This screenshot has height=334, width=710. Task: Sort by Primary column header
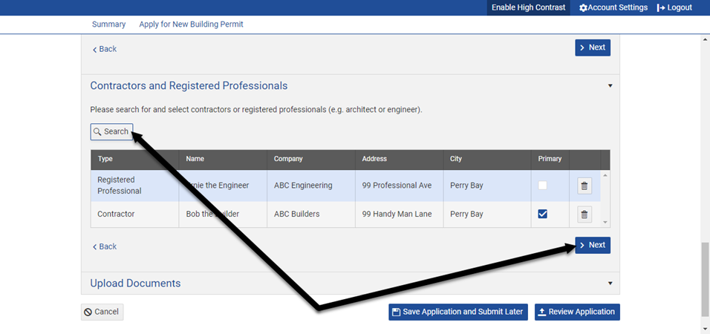[550, 159]
